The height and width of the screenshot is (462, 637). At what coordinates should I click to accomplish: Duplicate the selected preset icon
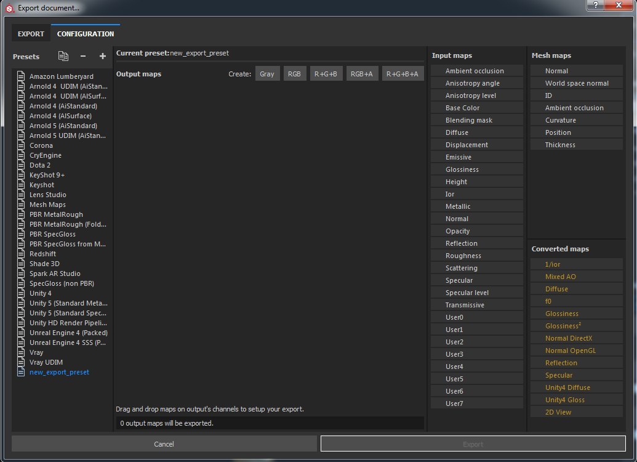pyautogui.click(x=63, y=56)
